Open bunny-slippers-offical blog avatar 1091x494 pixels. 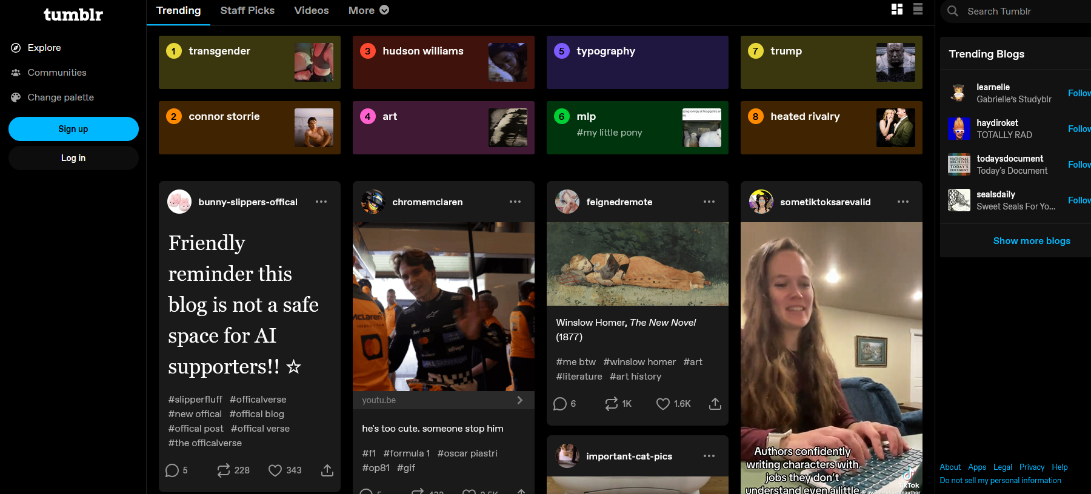[179, 202]
